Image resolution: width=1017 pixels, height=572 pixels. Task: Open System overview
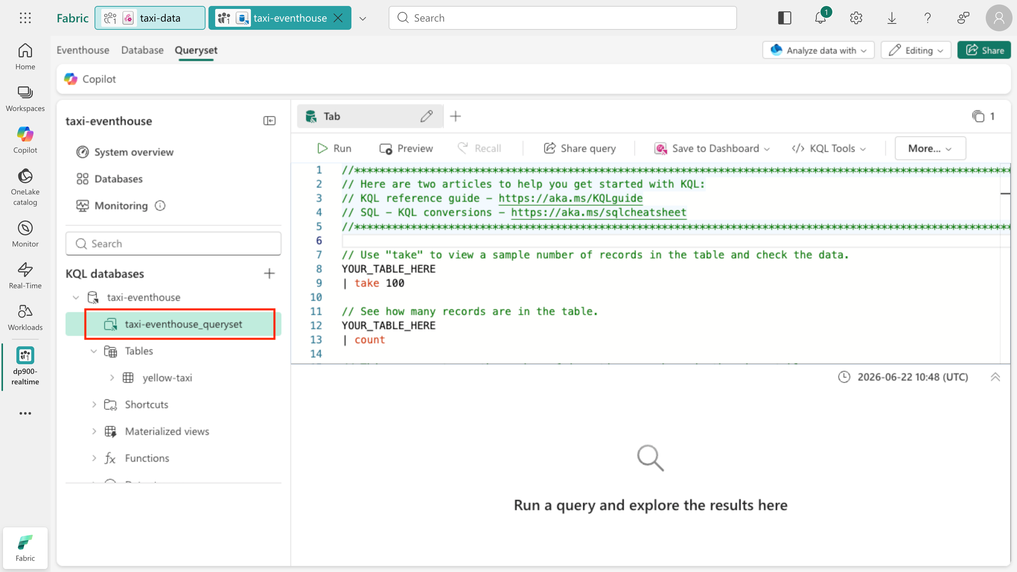point(125,152)
